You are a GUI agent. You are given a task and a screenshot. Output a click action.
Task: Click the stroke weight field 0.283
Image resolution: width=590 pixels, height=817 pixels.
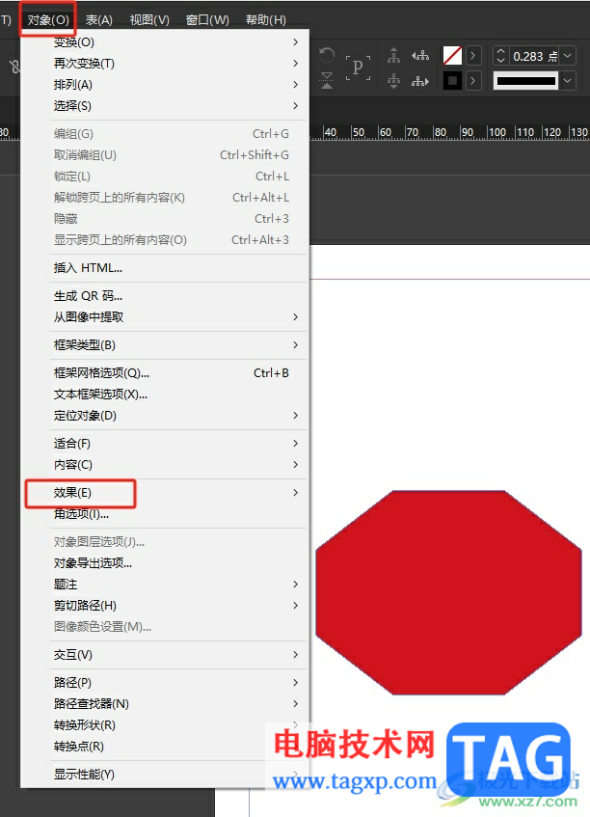535,56
